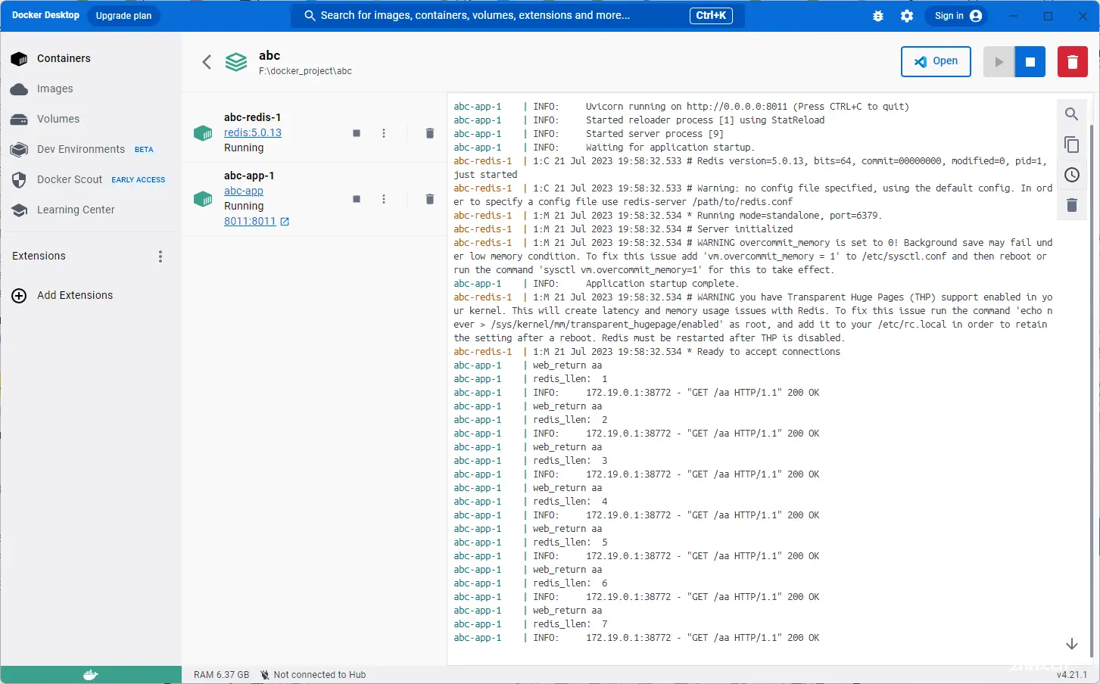The image size is (1100, 684).
Task: Click the logs vertical scrollbar
Action: [1091, 390]
